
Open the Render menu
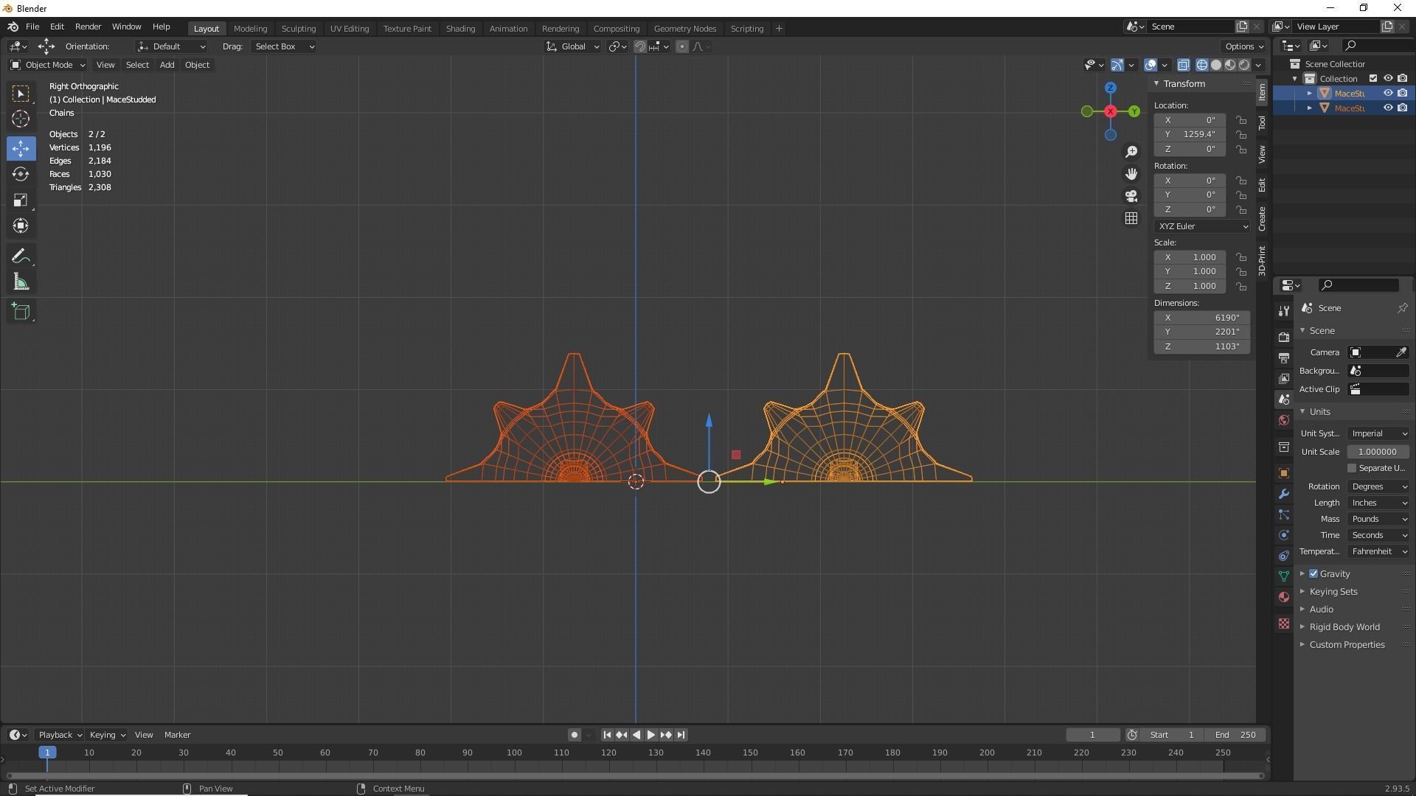(x=88, y=27)
